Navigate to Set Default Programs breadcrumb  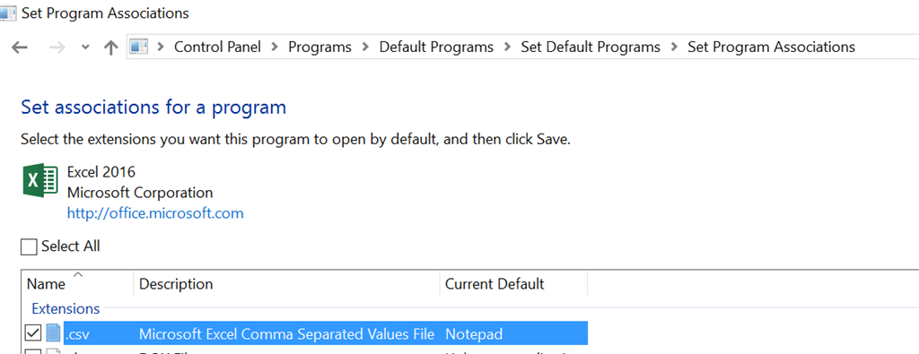[x=591, y=47]
